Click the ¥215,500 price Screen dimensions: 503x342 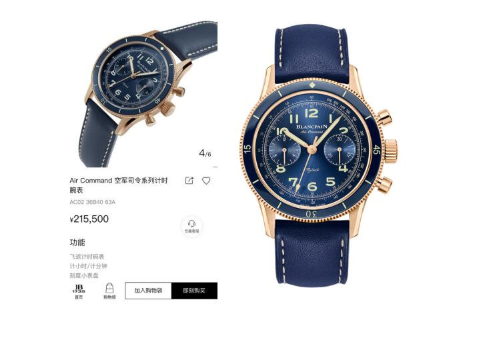point(89,219)
